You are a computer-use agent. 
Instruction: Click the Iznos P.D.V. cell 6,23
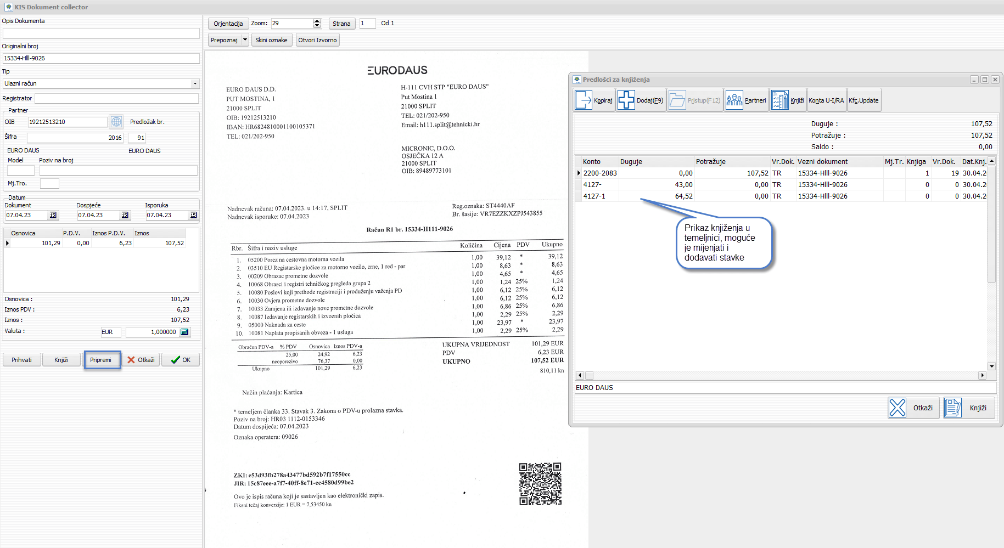[112, 243]
